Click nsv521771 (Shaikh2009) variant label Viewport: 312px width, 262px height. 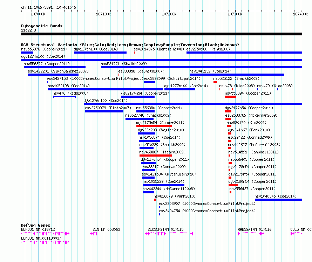[124, 64]
